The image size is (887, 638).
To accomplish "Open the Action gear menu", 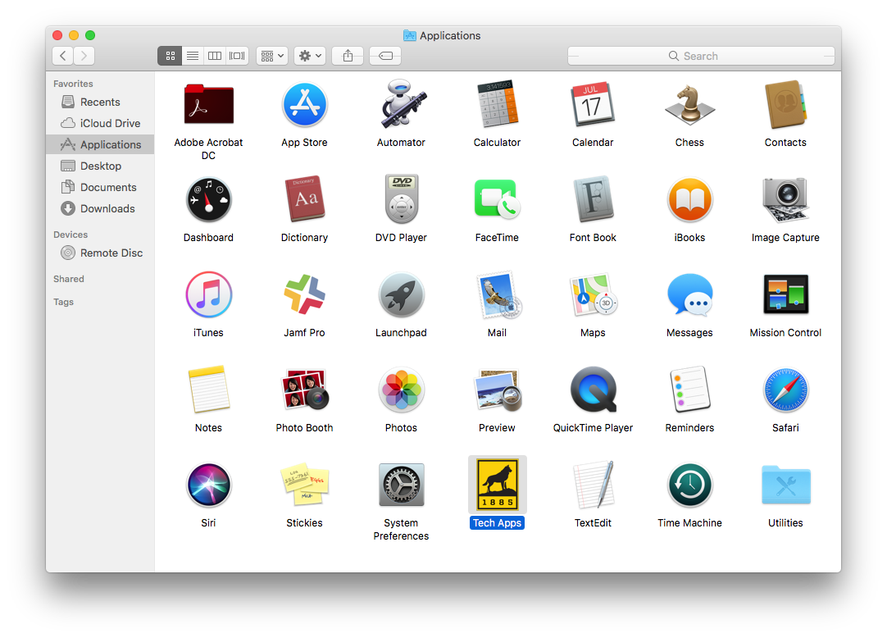I will click(x=309, y=56).
